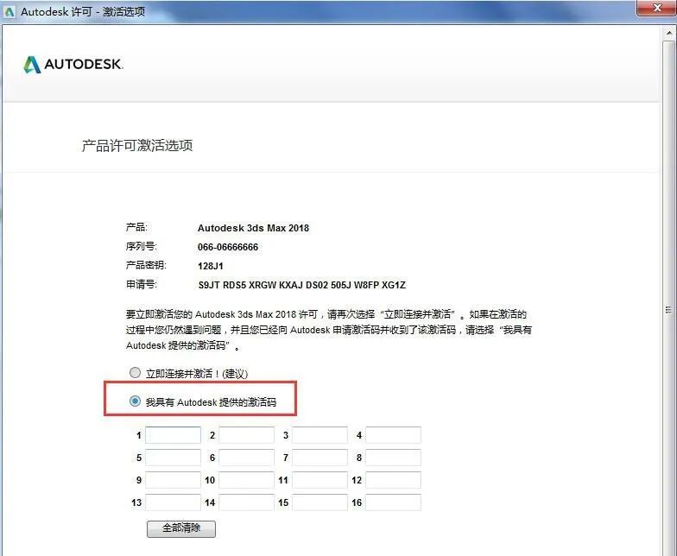Click activation code field 2
The image size is (677, 556).
pos(247,435)
